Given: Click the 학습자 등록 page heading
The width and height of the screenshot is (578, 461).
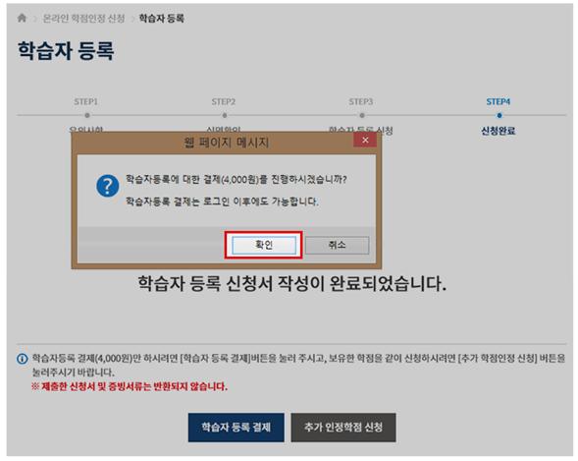Looking at the screenshot, I should point(66,50).
